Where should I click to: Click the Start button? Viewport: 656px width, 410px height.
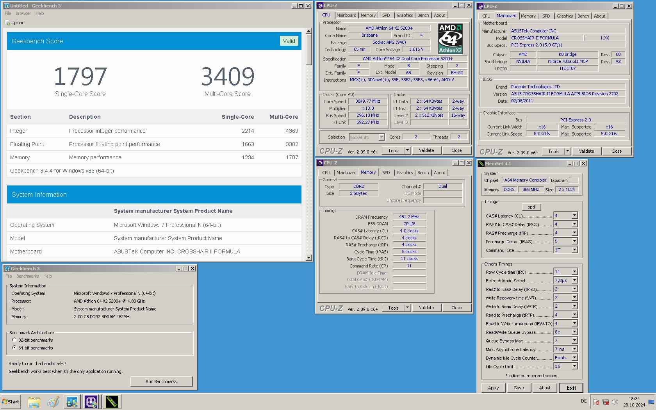pos(11,402)
